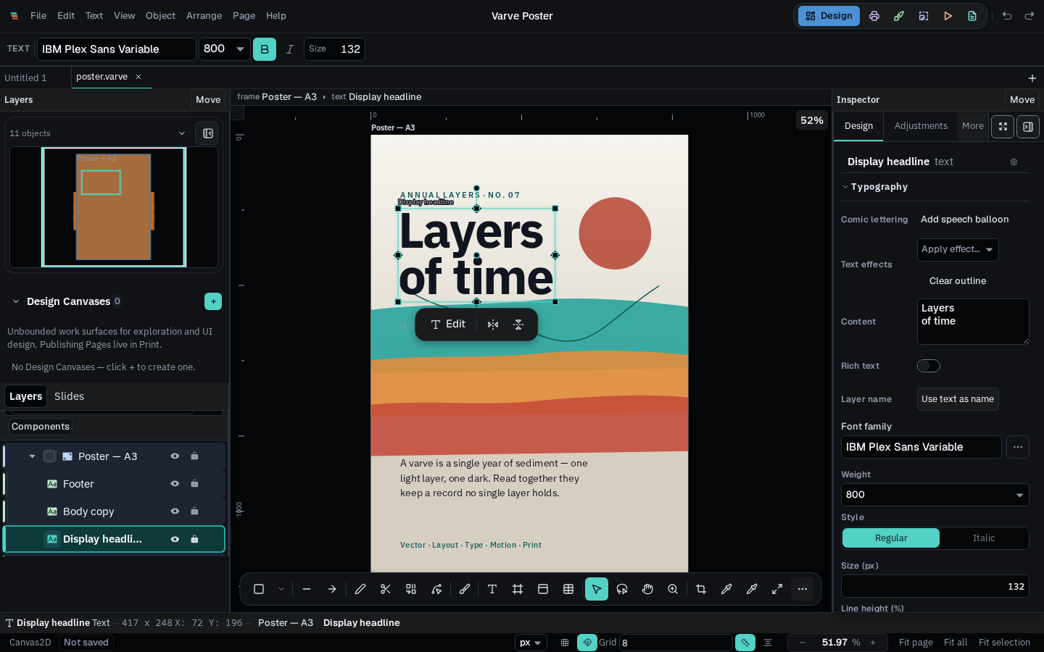Screen dimensions: 1044x652
Task: Choose the crop tool
Action: (x=701, y=589)
